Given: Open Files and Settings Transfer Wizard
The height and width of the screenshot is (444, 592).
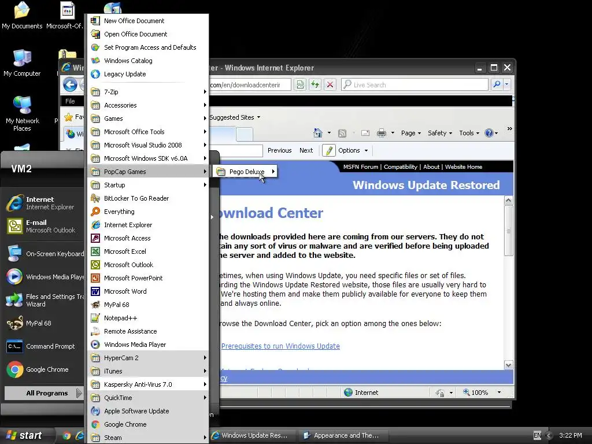Looking at the screenshot, I should coord(44,300).
